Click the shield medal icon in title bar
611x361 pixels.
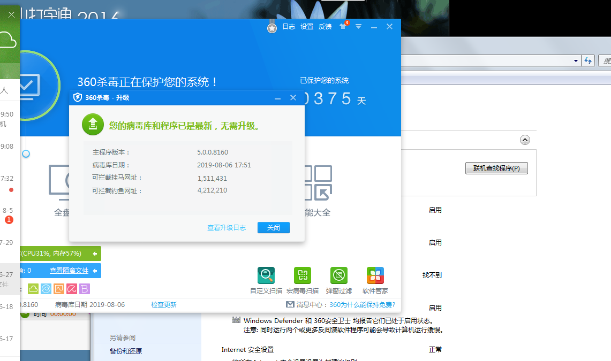click(271, 27)
